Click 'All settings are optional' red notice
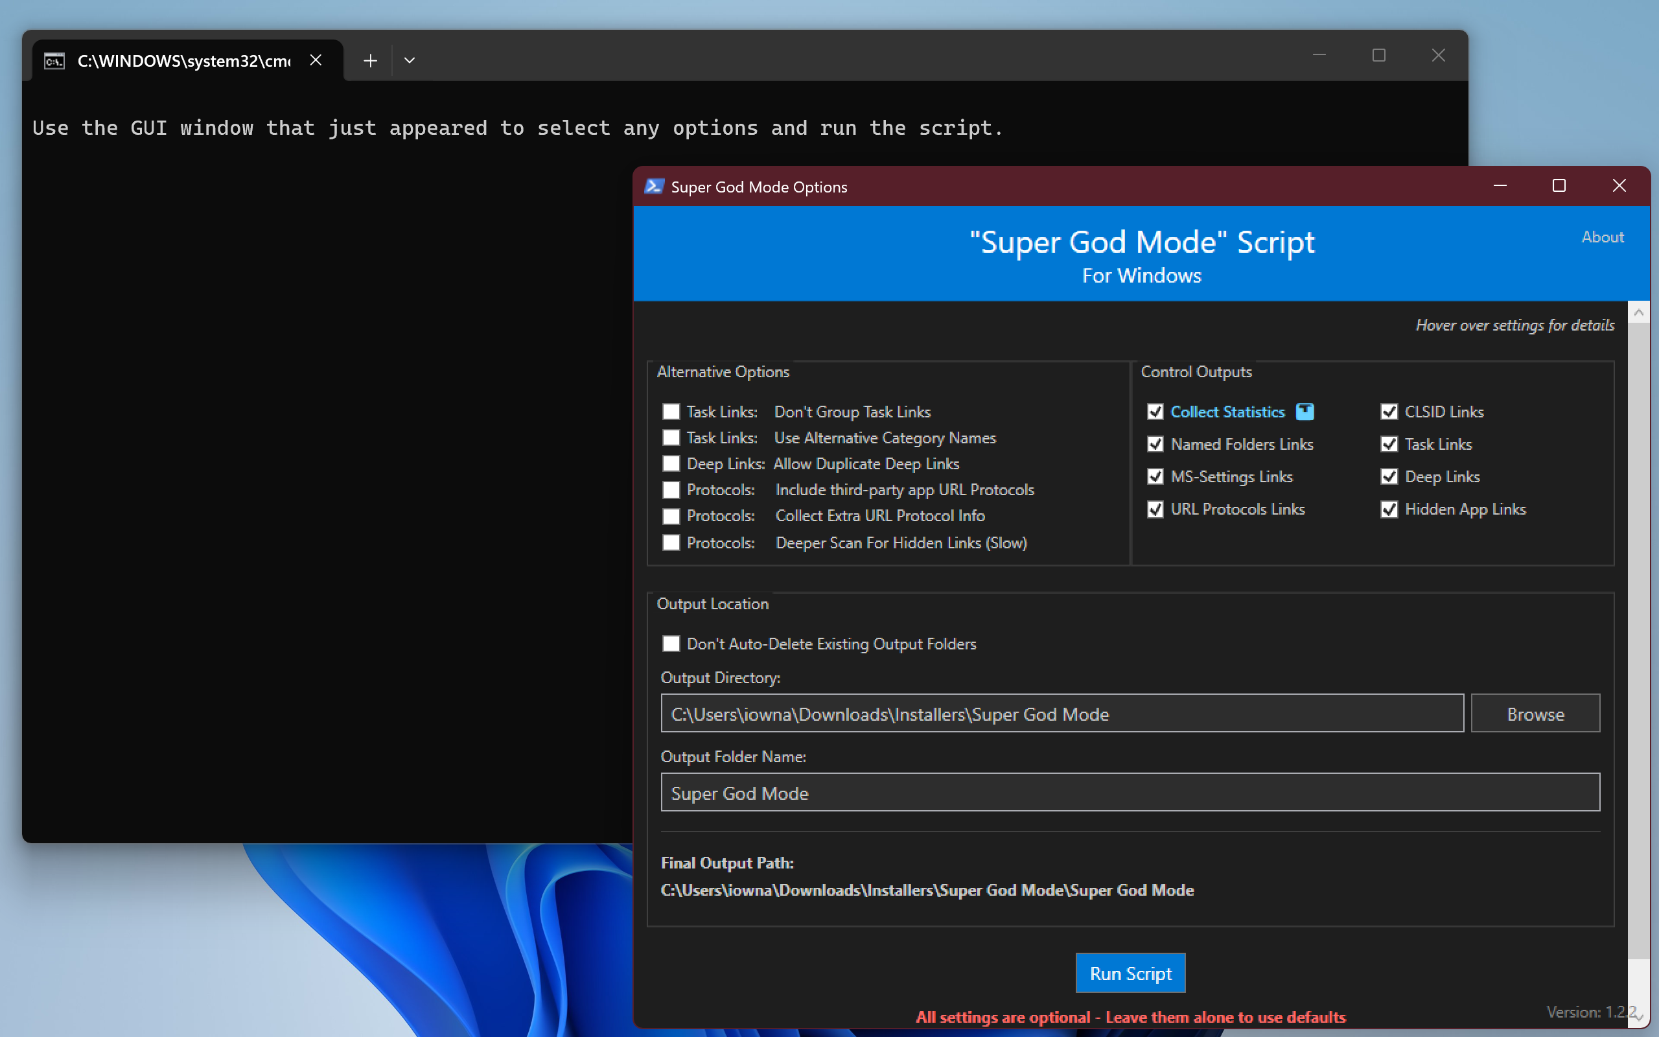Image resolution: width=1659 pixels, height=1037 pixels. (1130, 1017)
